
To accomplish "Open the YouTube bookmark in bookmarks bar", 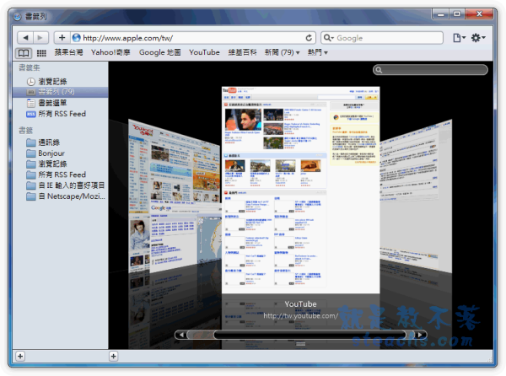I will coord(204,52).
